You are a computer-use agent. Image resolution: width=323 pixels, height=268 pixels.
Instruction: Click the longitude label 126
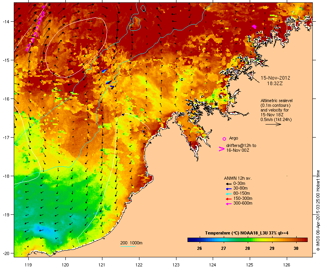tap(286, 265)
